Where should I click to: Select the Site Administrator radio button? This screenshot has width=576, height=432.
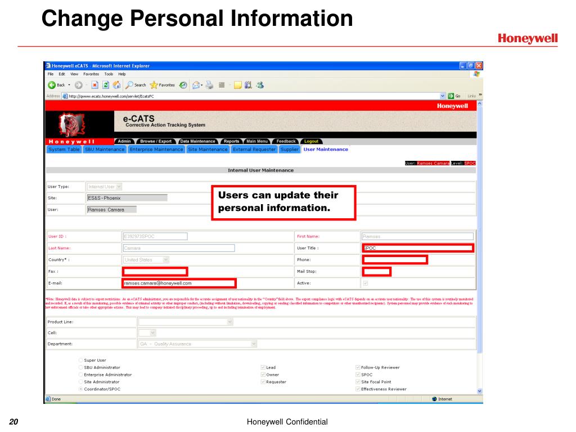81,382
